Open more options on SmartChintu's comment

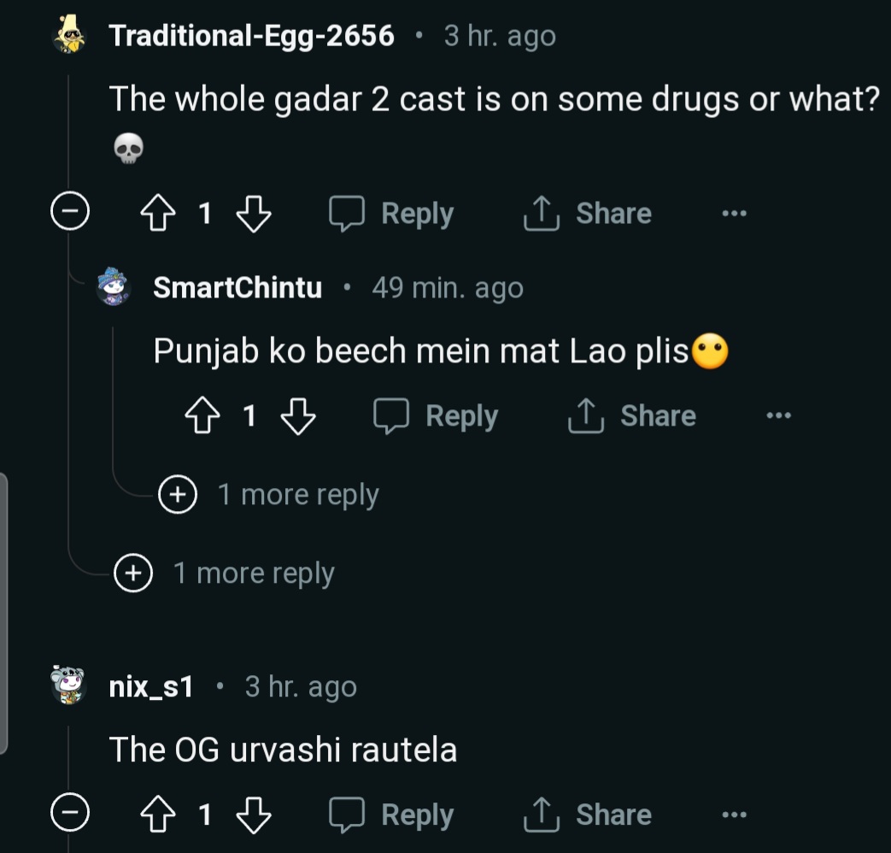[x=778, y=416]
